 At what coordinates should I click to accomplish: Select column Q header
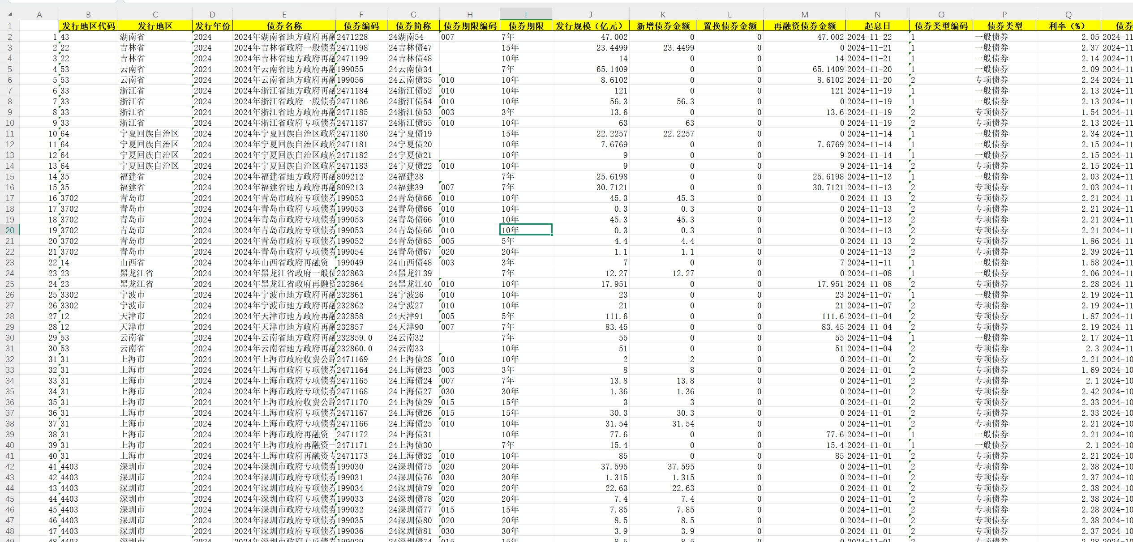1068,14
